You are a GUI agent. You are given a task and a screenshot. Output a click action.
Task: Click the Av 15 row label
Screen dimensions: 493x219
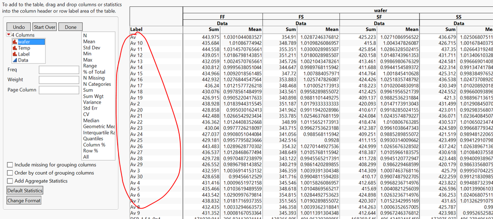coord(136,73)
